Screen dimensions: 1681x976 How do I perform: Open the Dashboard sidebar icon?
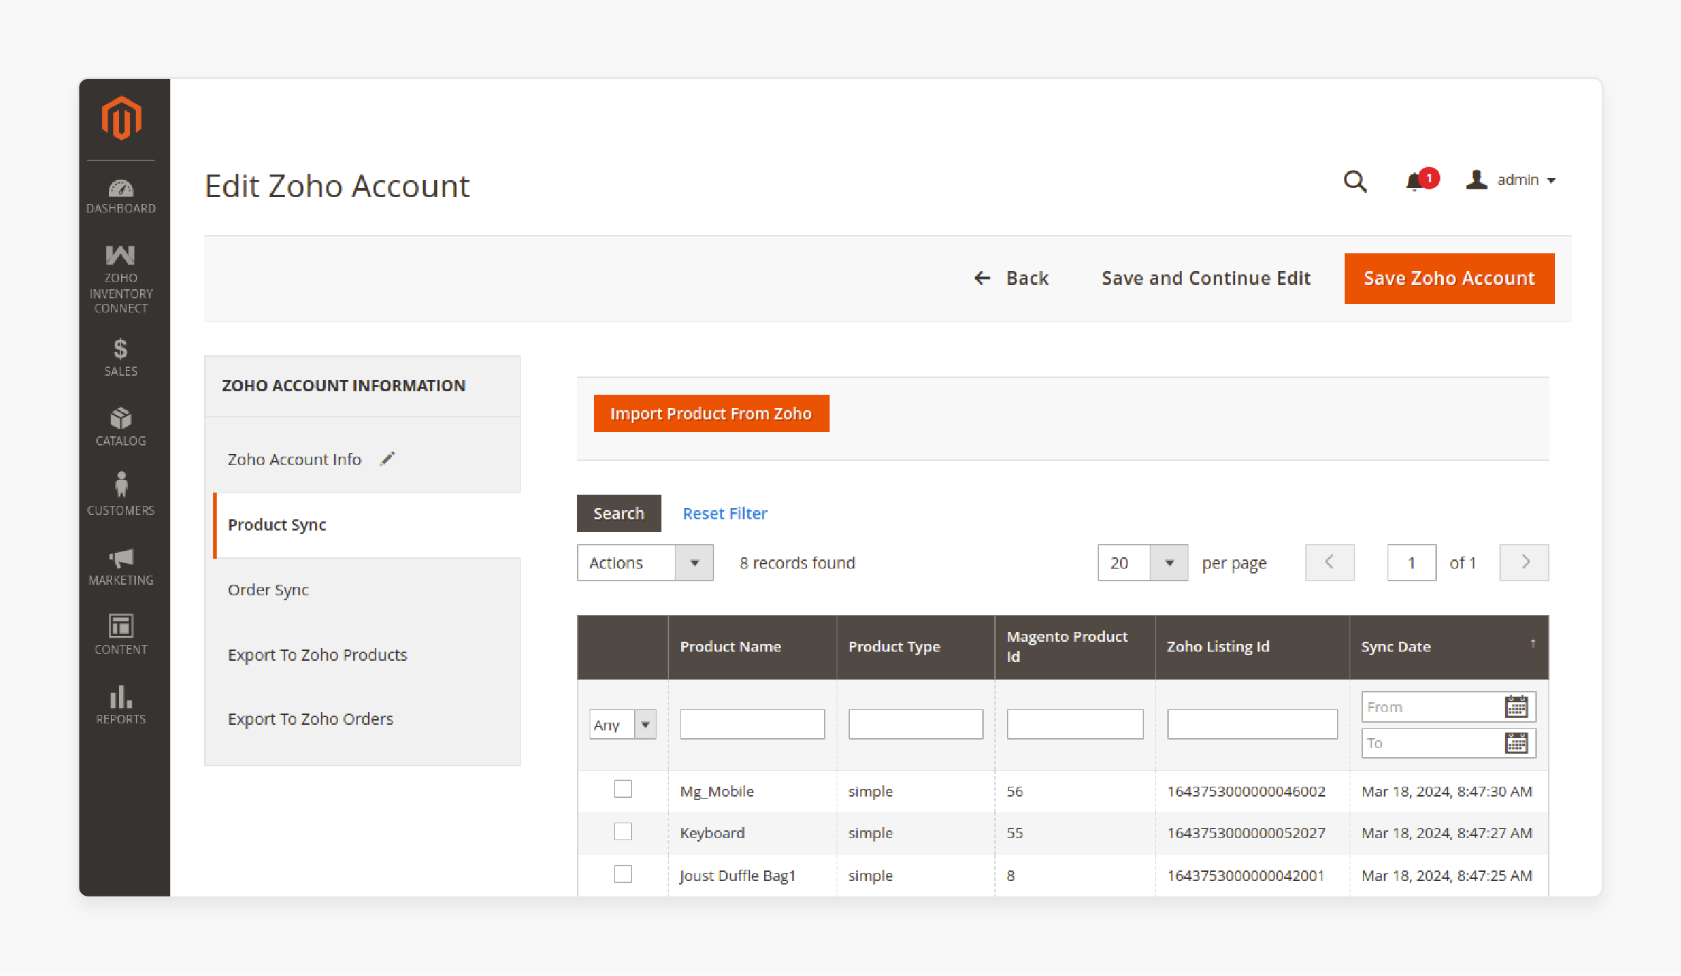pyautogui.click(x=121, y=196)
